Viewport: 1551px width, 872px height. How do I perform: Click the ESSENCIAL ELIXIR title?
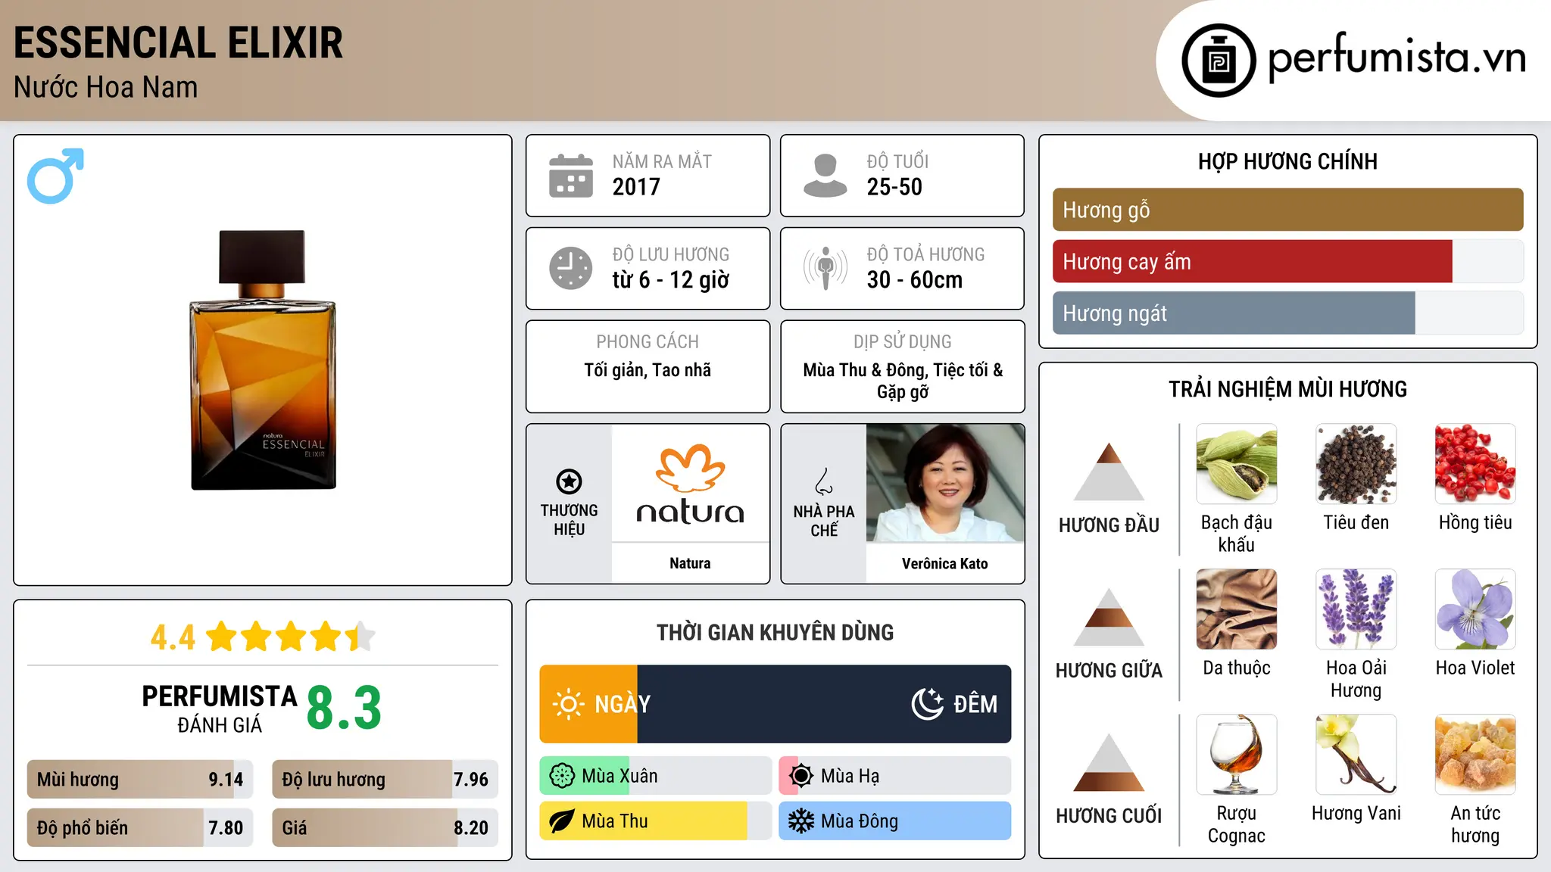pos(179,42)
